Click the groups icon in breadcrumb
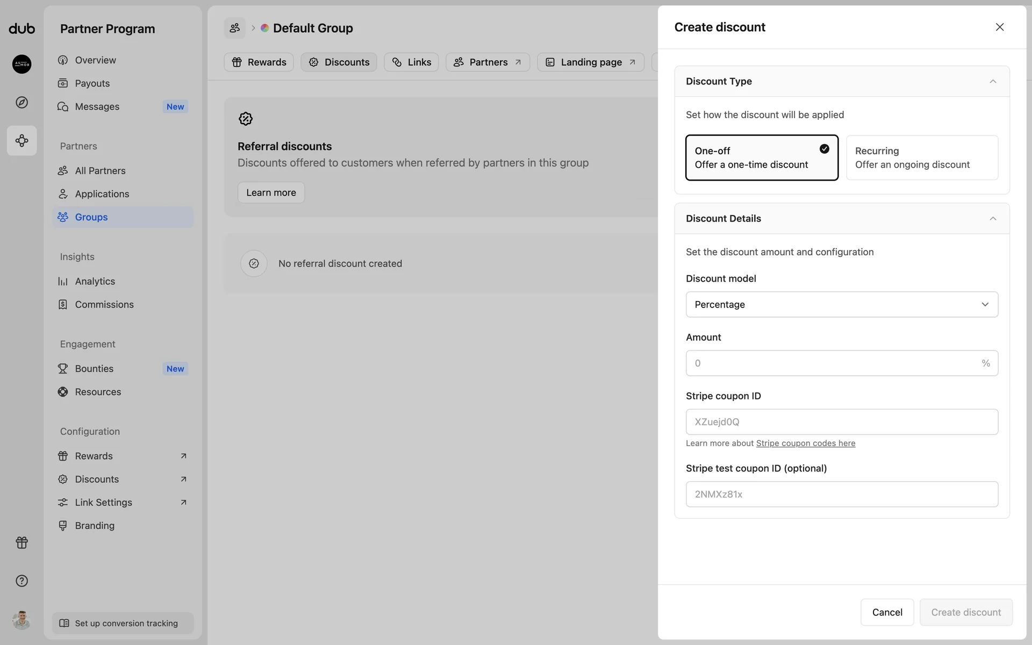 [x=235, y=28]
